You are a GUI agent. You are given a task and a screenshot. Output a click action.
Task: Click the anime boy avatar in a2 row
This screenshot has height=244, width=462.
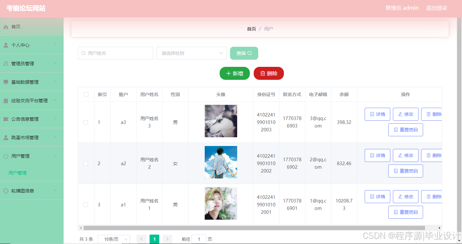[x=221, y=162]
